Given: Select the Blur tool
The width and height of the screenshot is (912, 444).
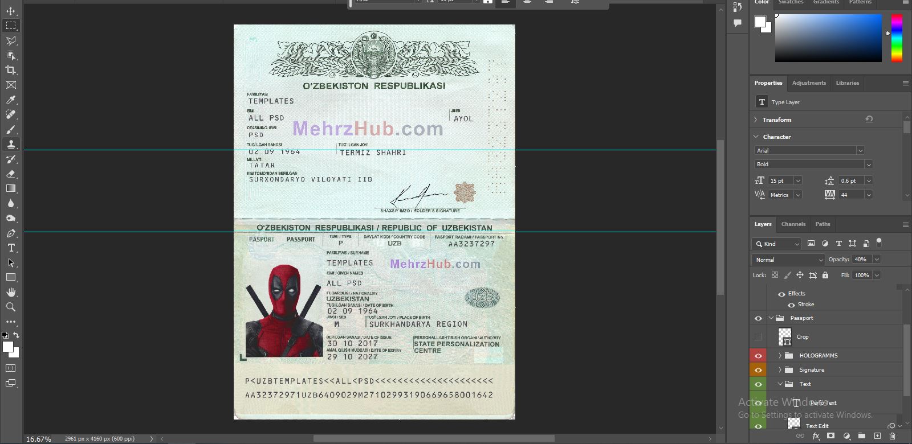Looking at the screenshot, I should (x=11, y=203).
